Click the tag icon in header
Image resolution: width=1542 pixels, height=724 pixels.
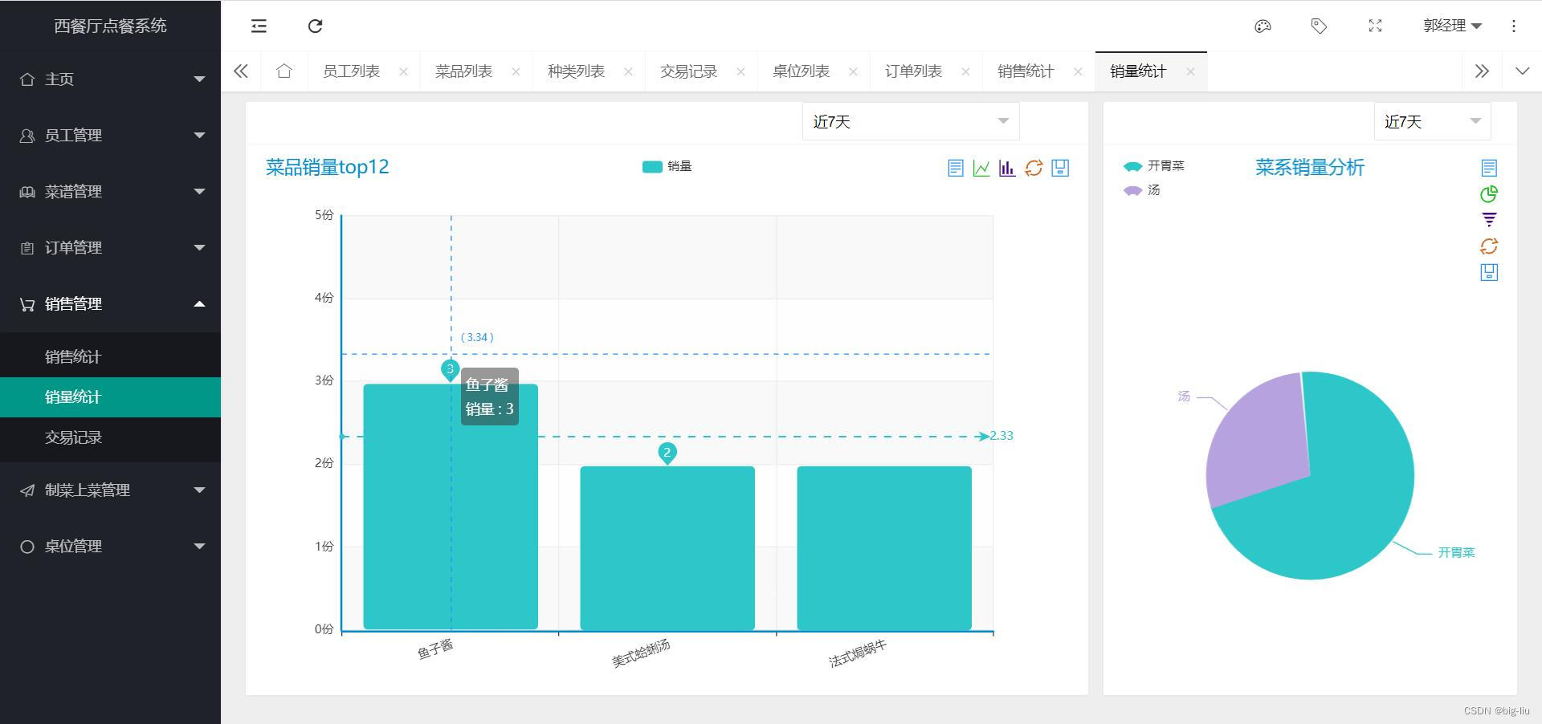point(1319,26)
